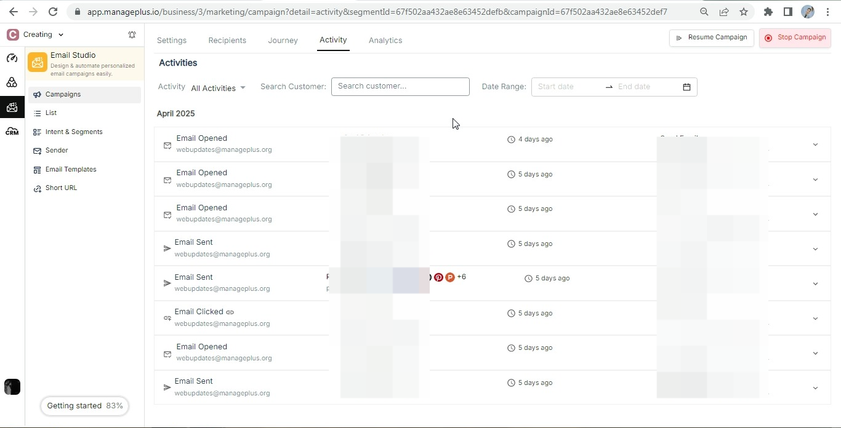
Task: Expand the third Email Opened row chevron
Action: [x=815, y=214]
